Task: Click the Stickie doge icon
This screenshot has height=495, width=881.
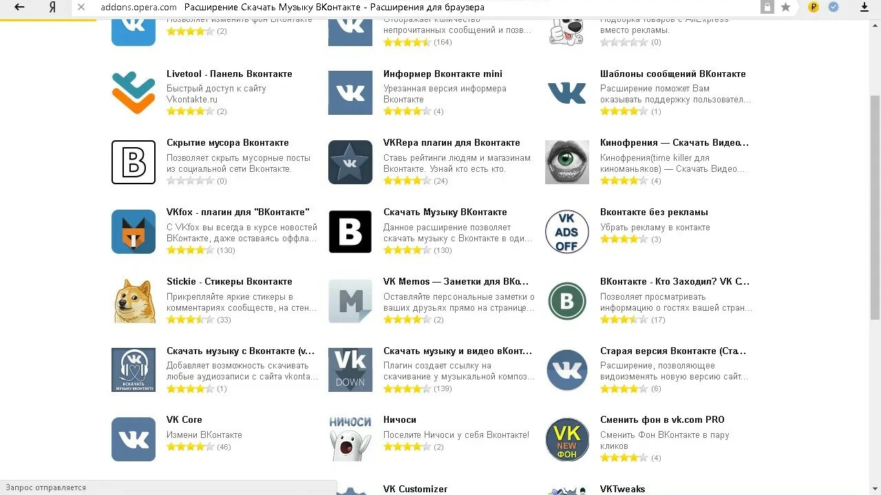Action: [134, 301]
